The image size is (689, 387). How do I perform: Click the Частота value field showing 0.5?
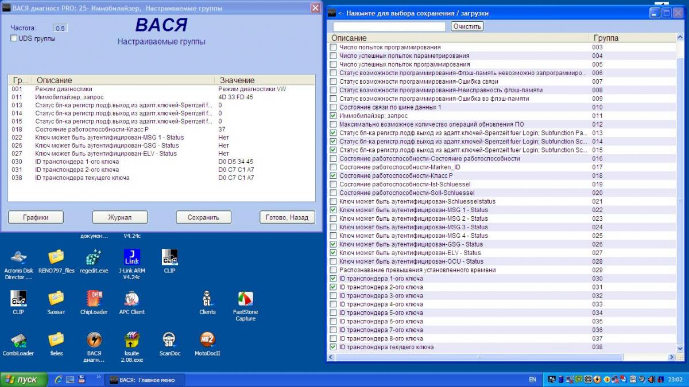[60, 28]
